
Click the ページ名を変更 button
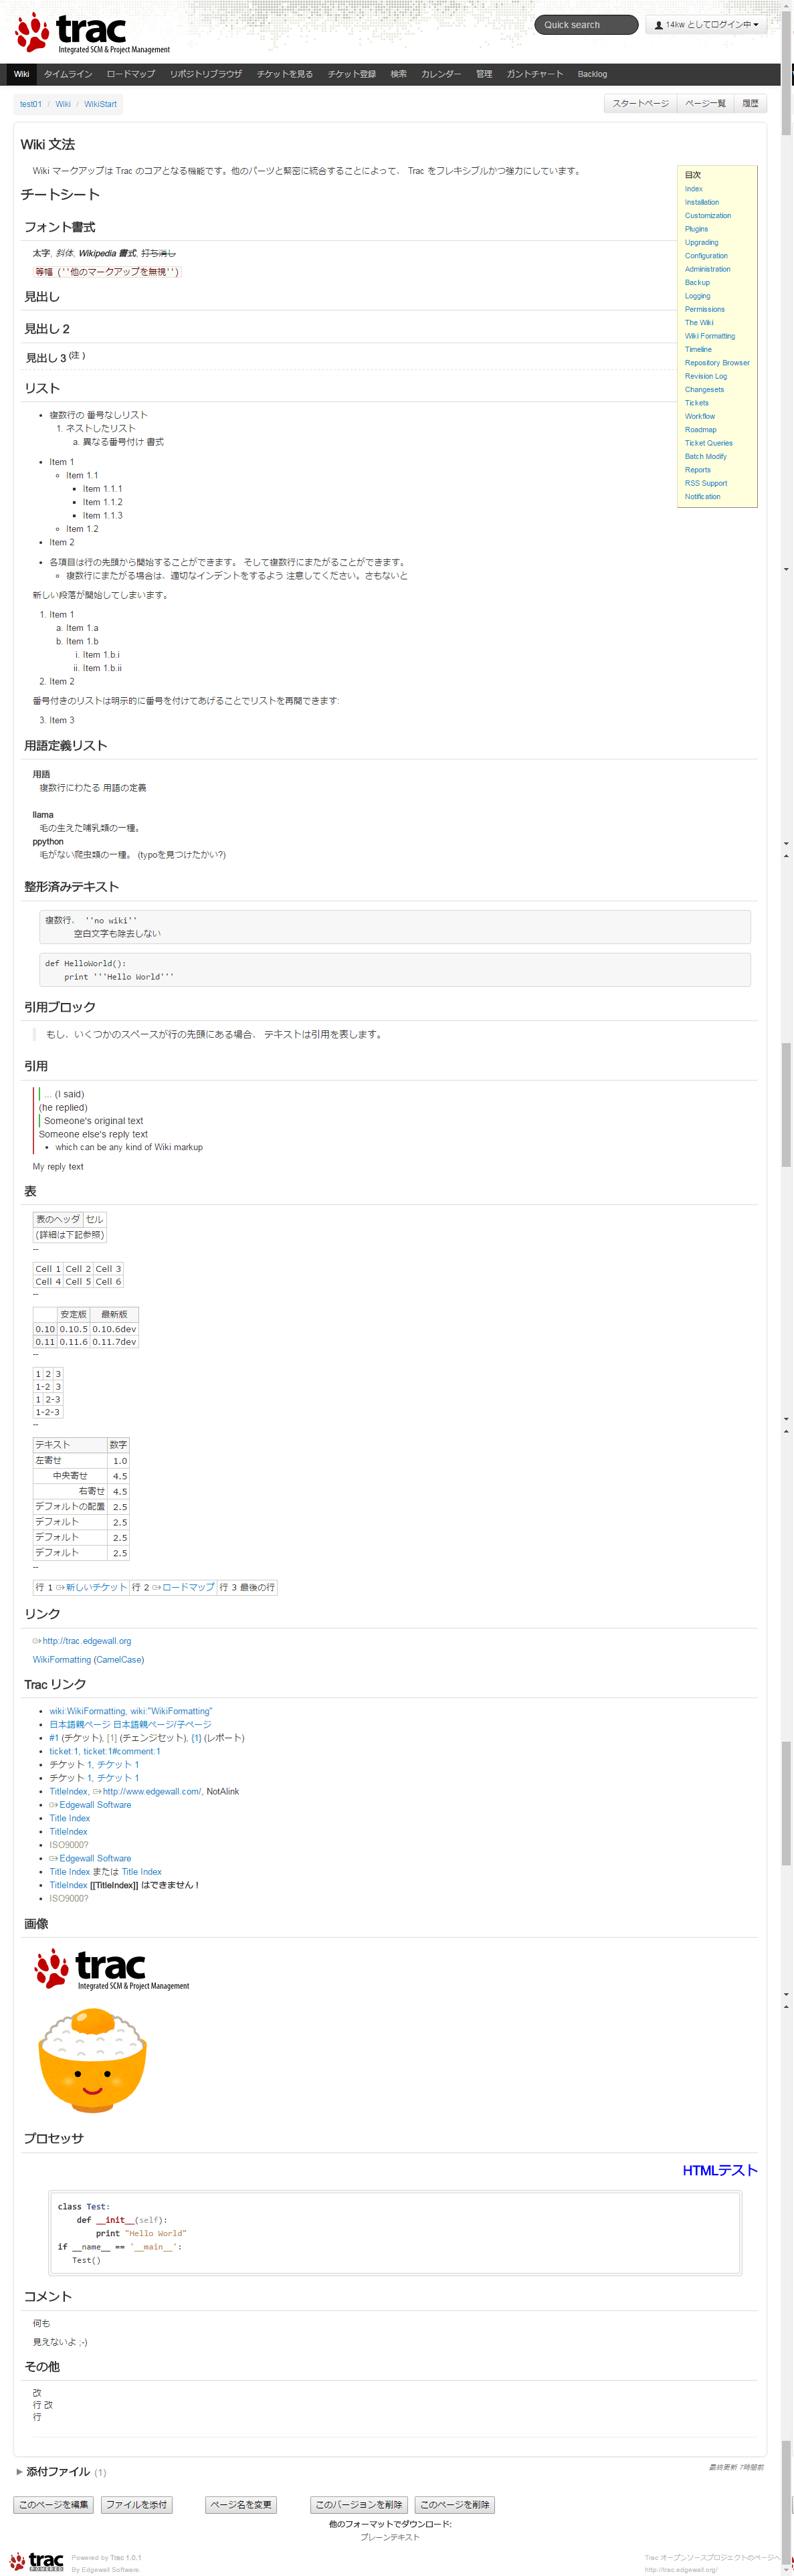[x=241, y=2505]
